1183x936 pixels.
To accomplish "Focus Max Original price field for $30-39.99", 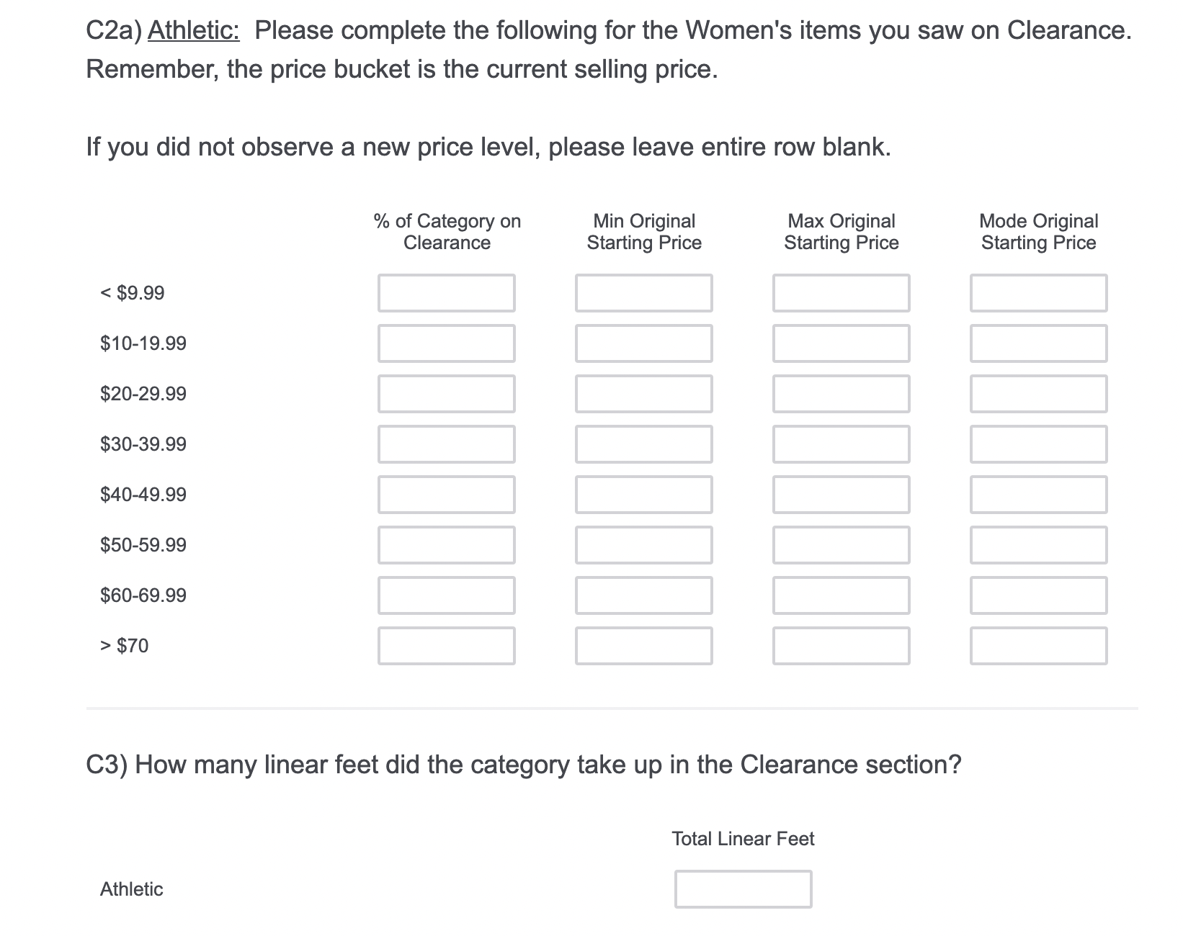I will (841, 444).
